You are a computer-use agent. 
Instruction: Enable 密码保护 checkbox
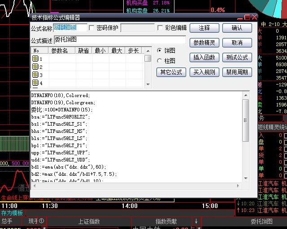pos(92,28)
